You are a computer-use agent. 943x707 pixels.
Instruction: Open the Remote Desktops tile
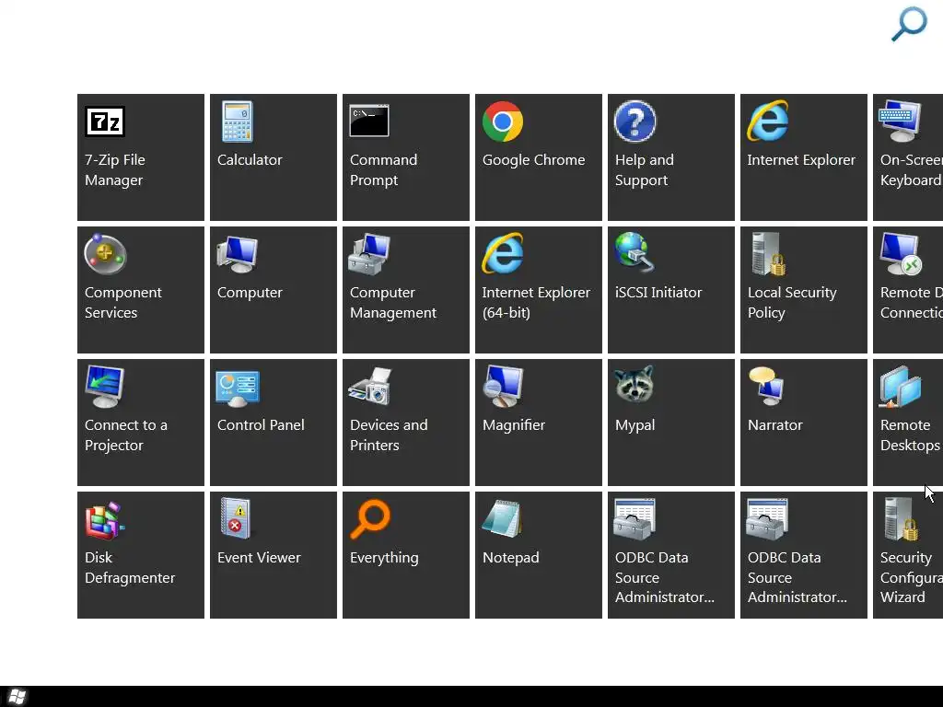click(908, 422)
